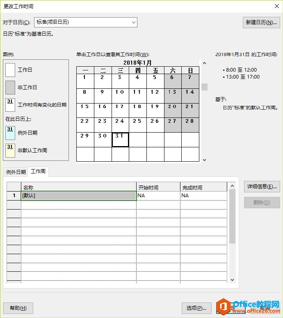
Task: Select January 3 in the calendar
Action: pos(120,81)
